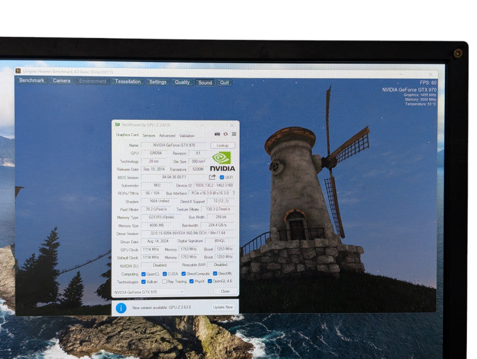This screenshot has height=359, width=477.
Task: Click the BIOS export share icon
Action: click(x=212, y=177)
